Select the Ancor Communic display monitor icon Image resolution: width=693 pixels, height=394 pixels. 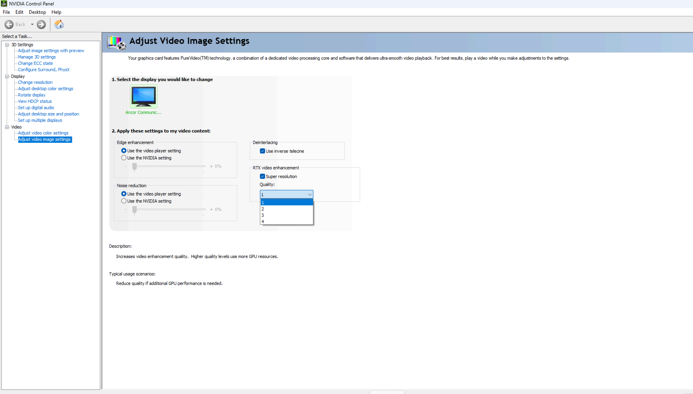pos(144,96)
